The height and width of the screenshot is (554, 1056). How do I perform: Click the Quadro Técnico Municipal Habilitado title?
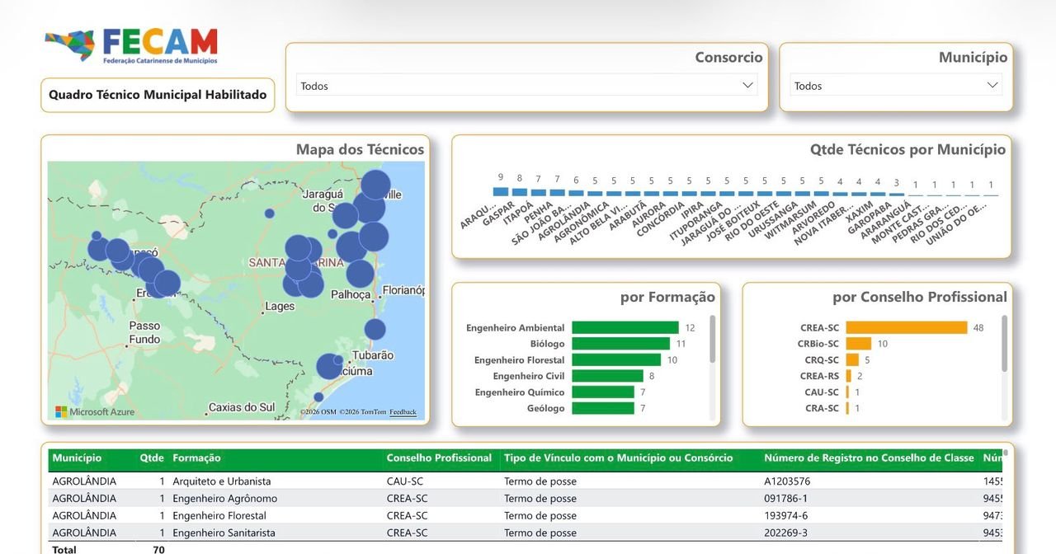pos(158,95)
